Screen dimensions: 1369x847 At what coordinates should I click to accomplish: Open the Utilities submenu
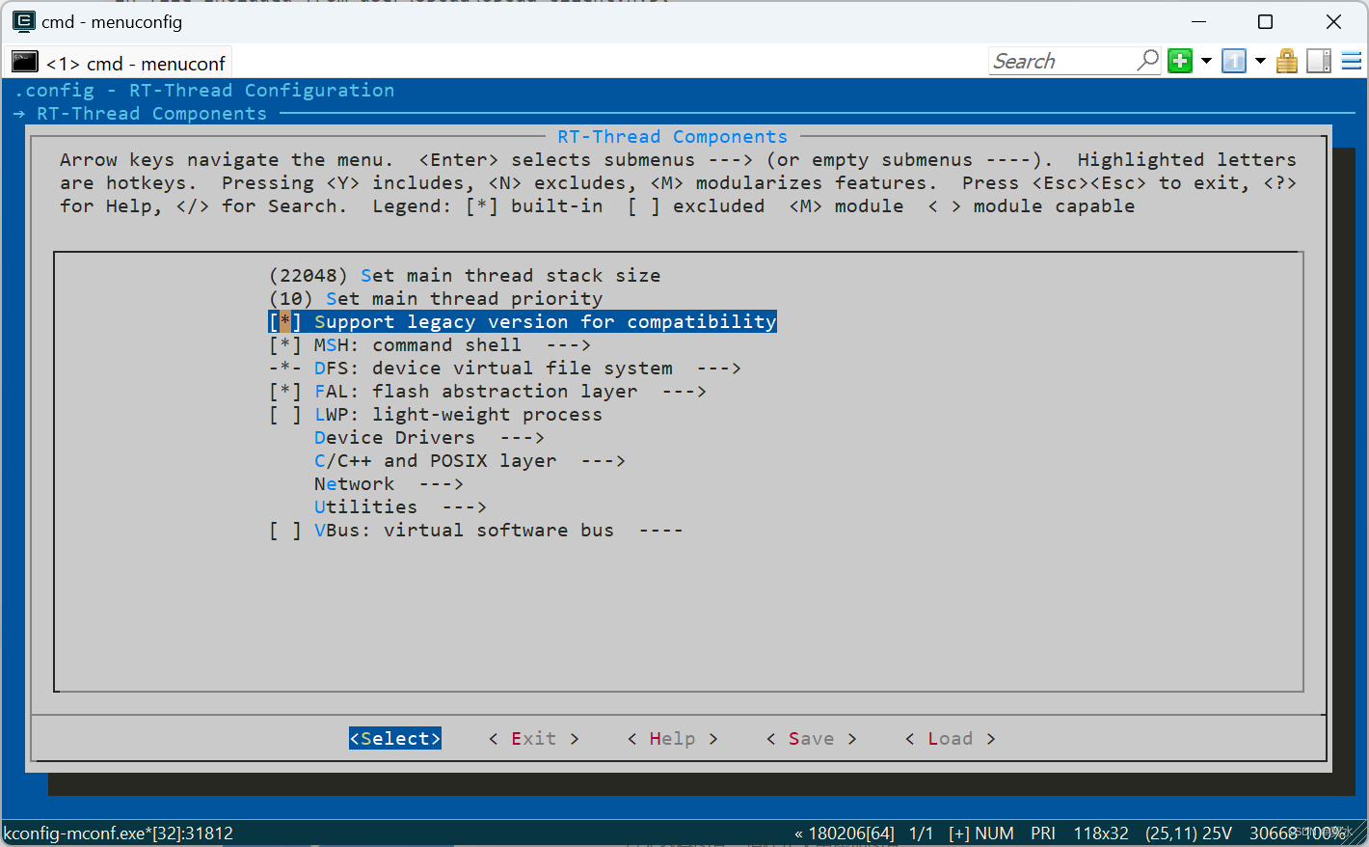tap(400, 506)
